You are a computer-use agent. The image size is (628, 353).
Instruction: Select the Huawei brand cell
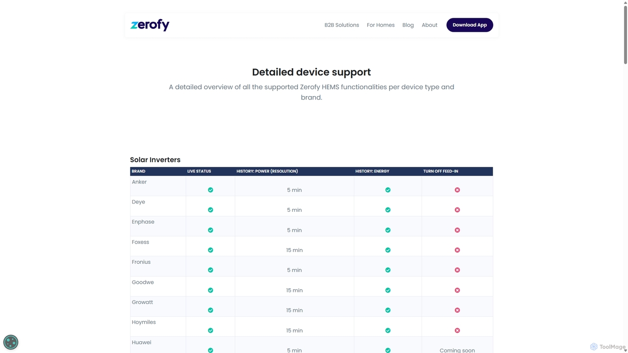pyautogui.click(x=158, y=345)
